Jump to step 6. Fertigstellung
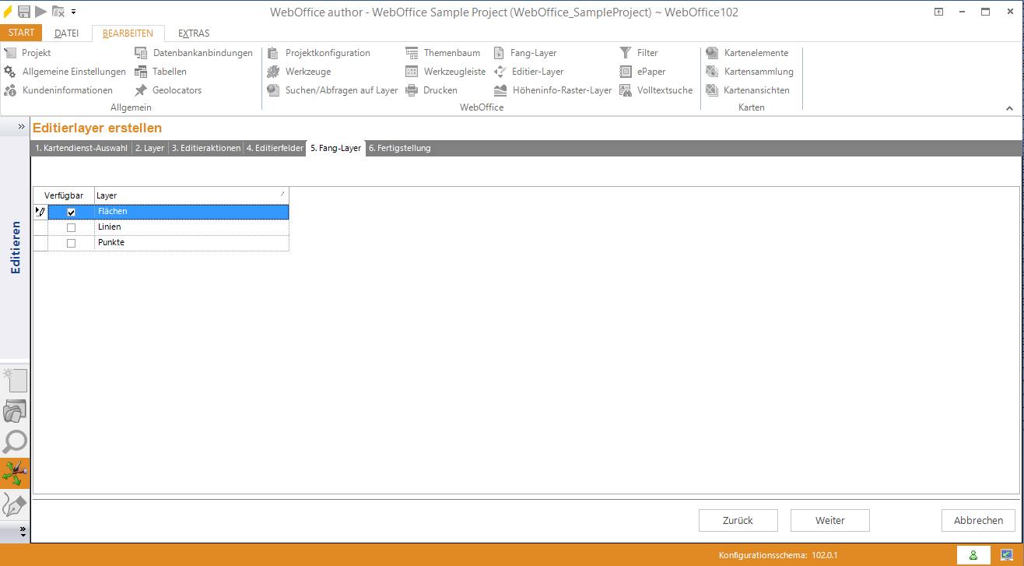Viewport: 1024px width, 566px height. tap(399, 148)
